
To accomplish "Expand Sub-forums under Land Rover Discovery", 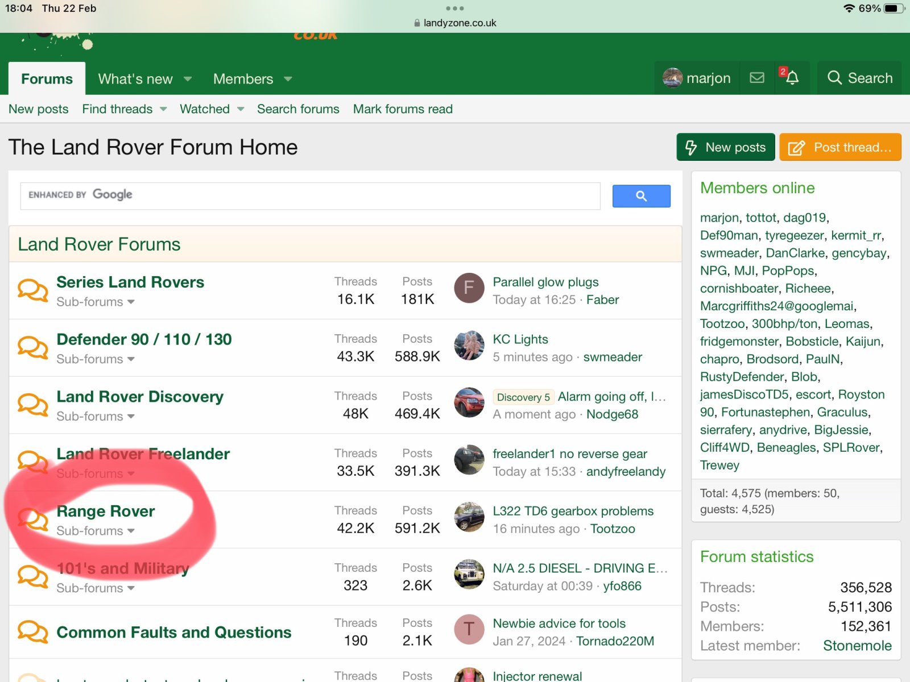I will tap(96, 417).
